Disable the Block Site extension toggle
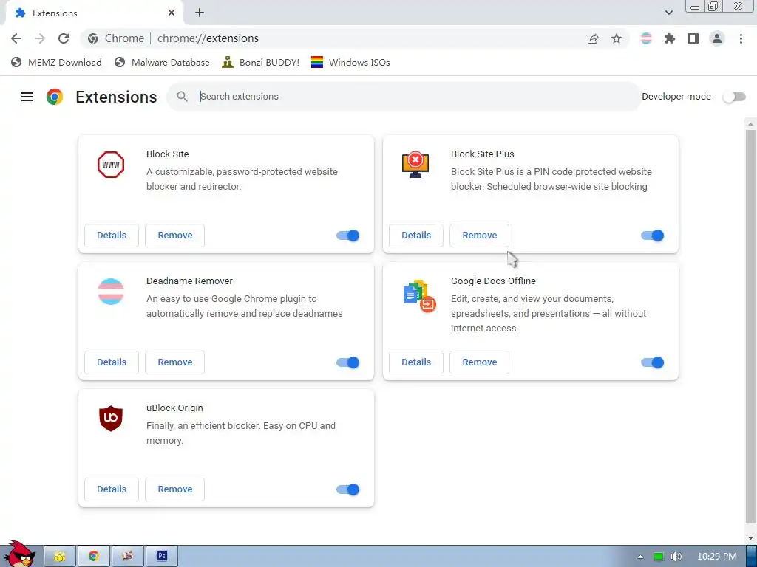Viewport: 757px width, 567px height. (x=348, y=236)
